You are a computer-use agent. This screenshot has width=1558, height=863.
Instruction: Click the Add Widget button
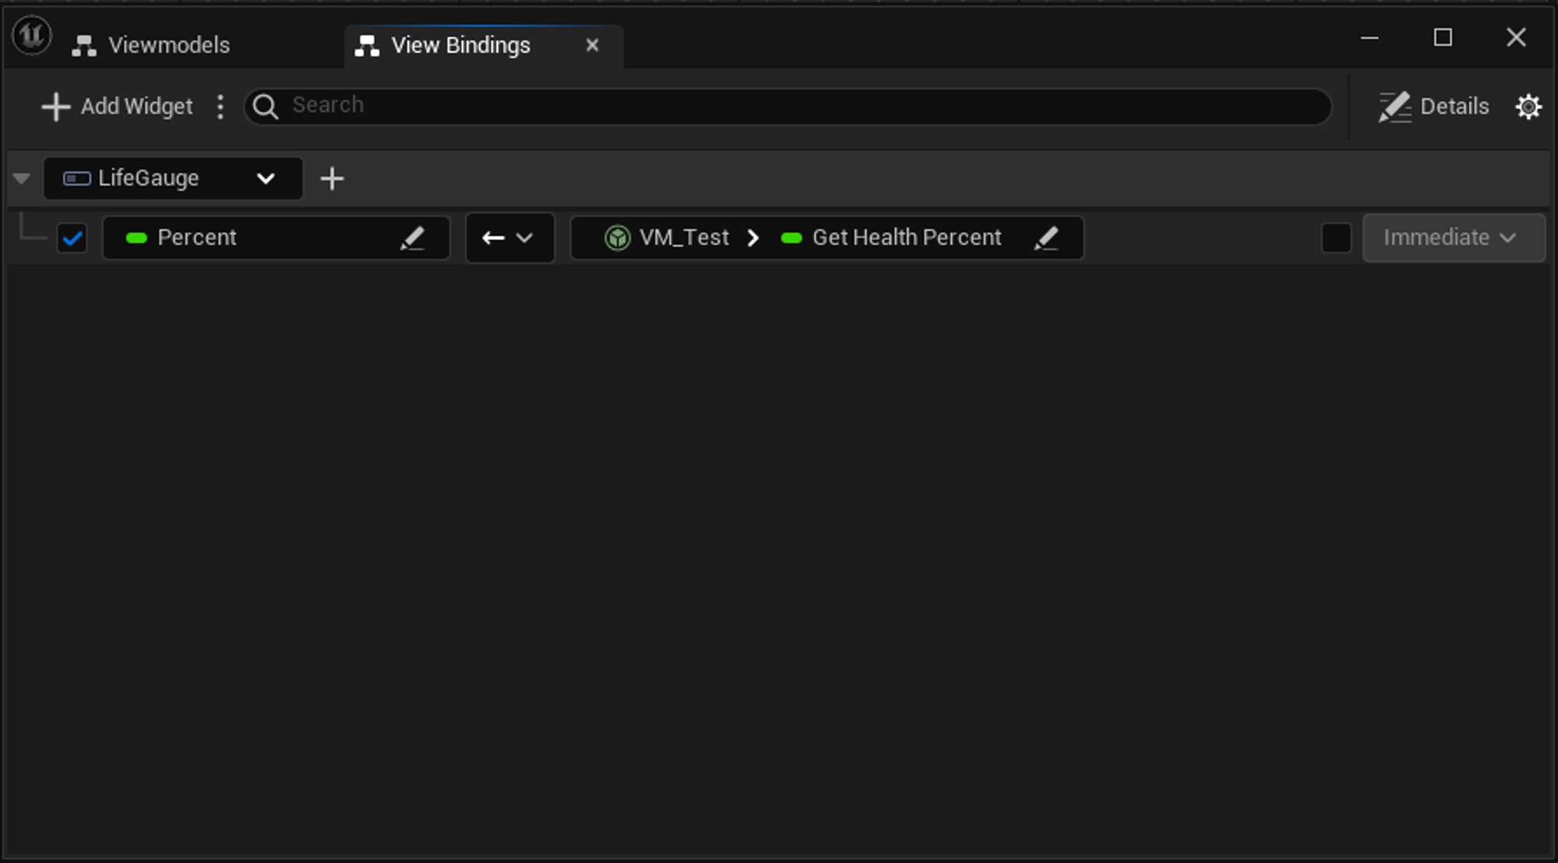click(118, 107)
